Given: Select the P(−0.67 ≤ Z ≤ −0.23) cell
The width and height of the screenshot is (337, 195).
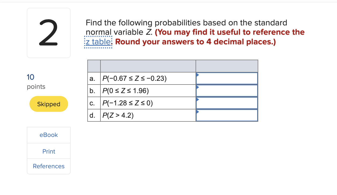Looking at the screenshot, I should click(148, 78).
